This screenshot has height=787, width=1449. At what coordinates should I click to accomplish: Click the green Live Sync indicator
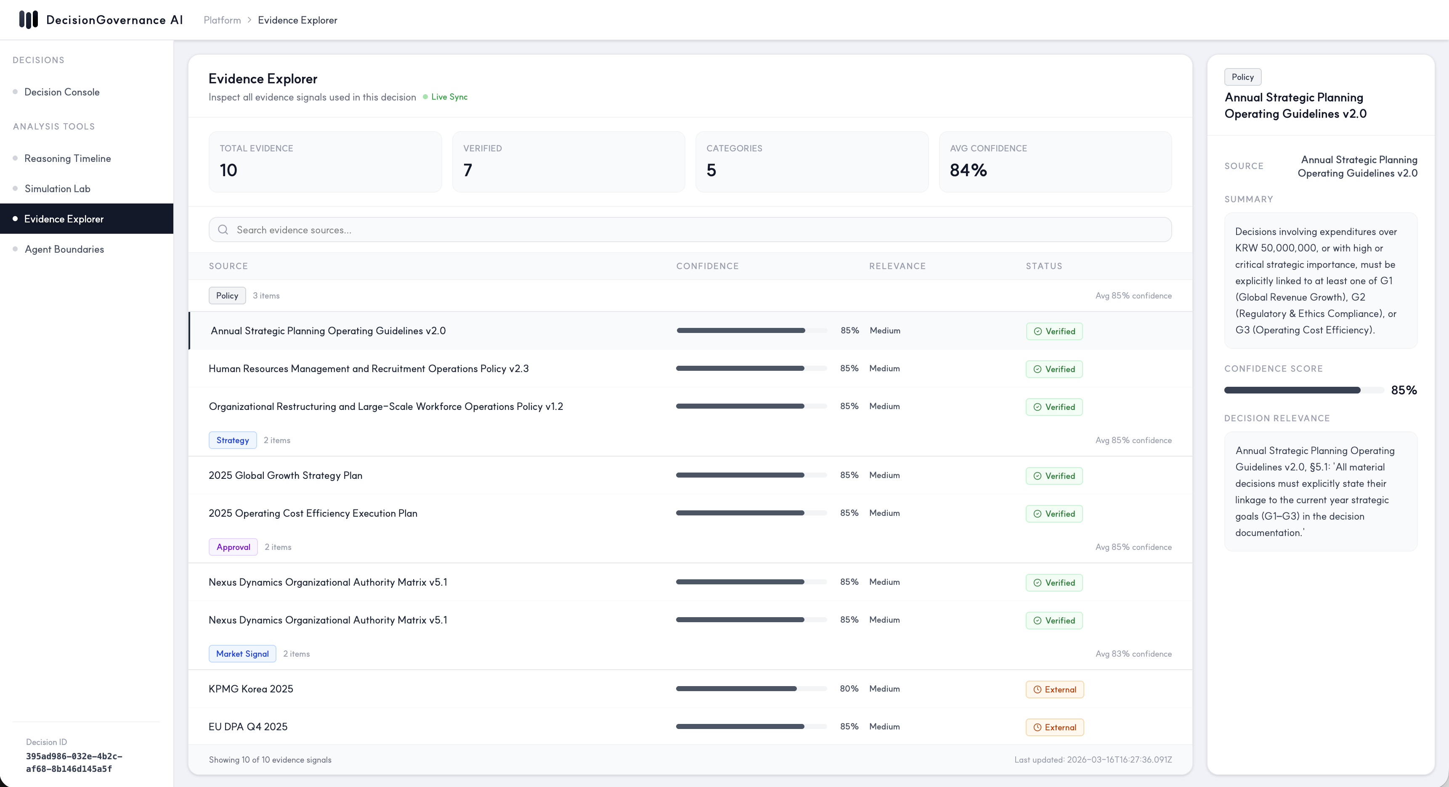pyautogui.click(x=445, y=97)
